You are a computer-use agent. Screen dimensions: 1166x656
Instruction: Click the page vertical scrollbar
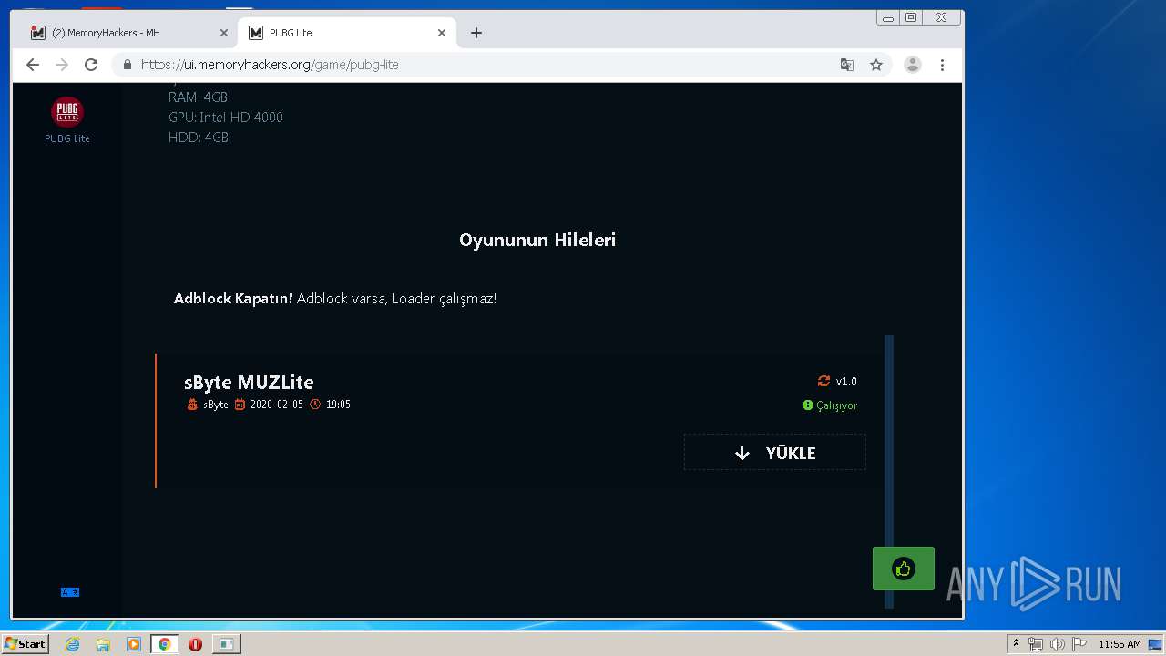tap(889, 471)
